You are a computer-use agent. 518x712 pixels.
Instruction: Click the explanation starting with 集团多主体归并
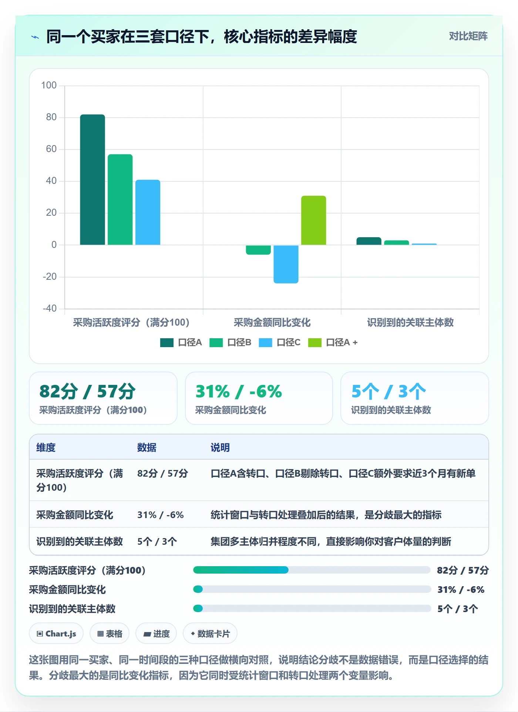331,541
